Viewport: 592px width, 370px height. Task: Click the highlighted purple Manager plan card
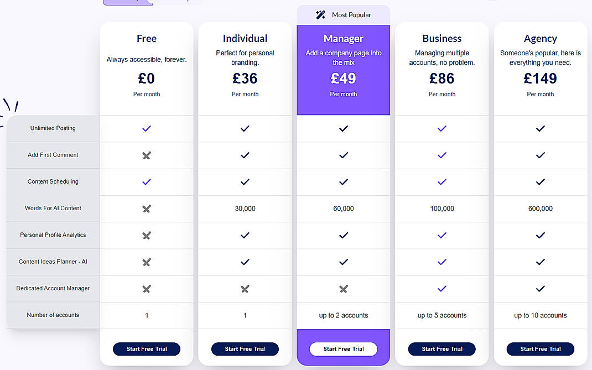[x=343, y=70]
